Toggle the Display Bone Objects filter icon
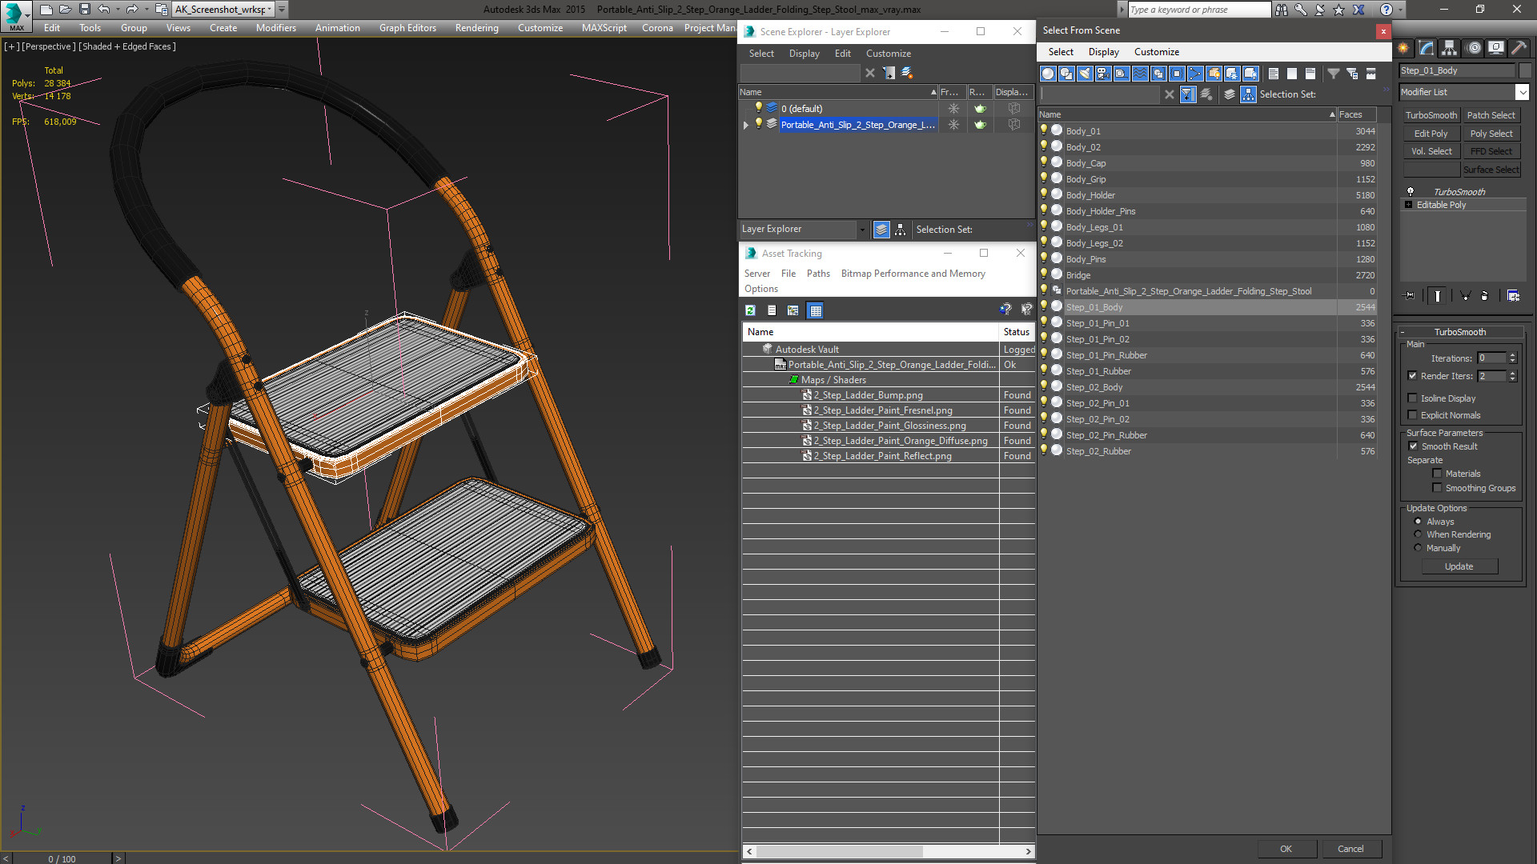Image resolution: width=1537 pixels, height=864 pixels. [x=1195, y=74]
